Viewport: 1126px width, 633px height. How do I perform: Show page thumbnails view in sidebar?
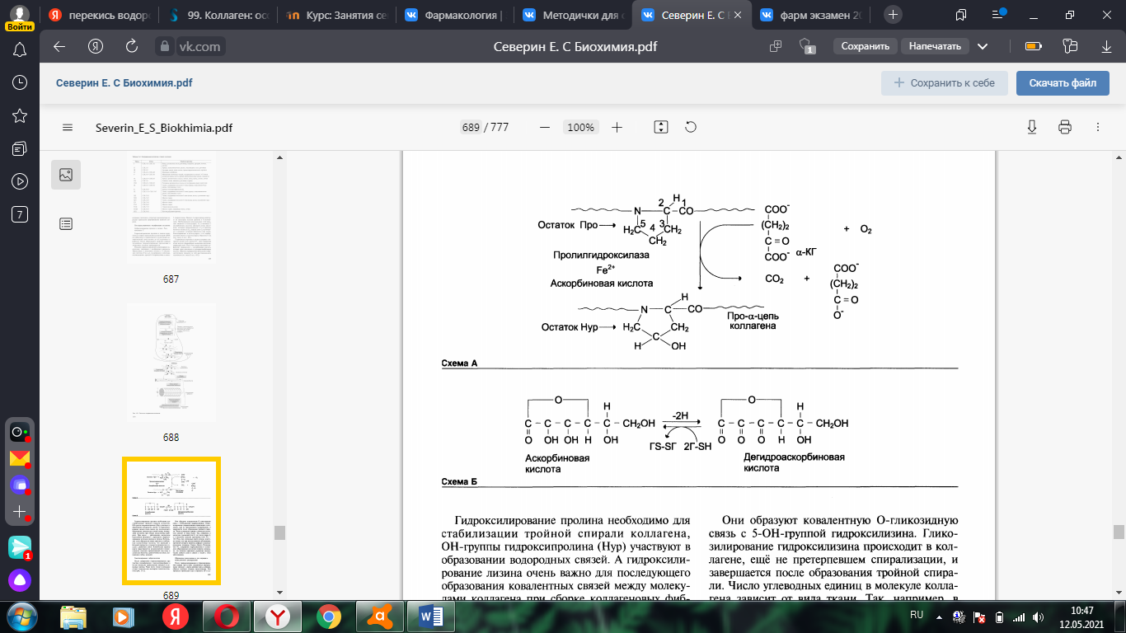pyautogui.click(x=66, y=175)
